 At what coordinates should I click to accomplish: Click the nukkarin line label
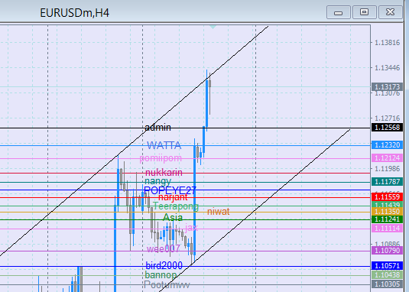coord(164,172)
